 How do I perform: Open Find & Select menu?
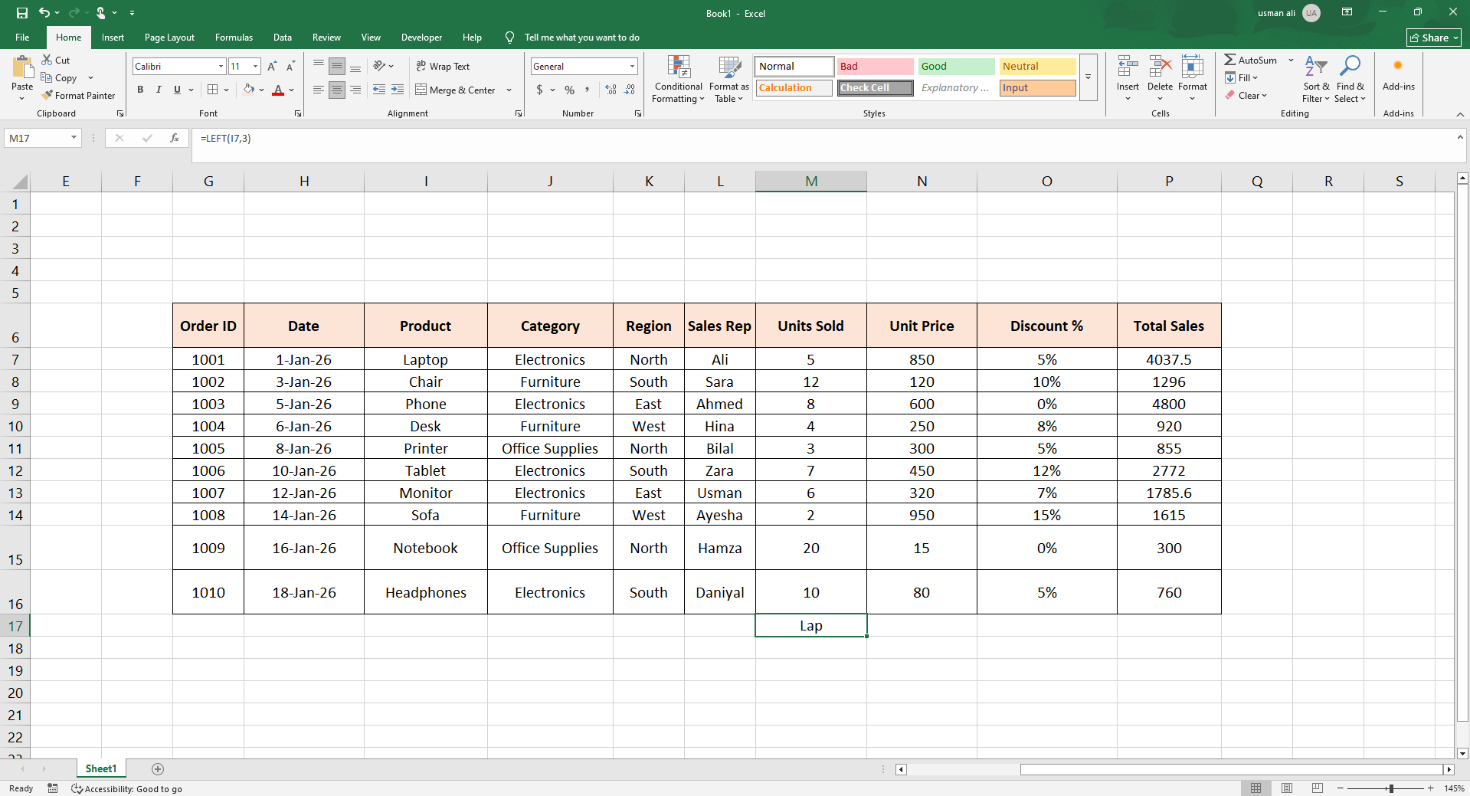pyautogui.click(x=1351, y=79)
